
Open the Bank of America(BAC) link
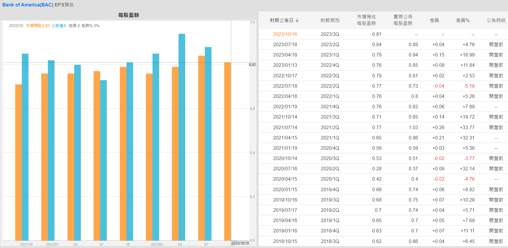click(x=28, y=5)
